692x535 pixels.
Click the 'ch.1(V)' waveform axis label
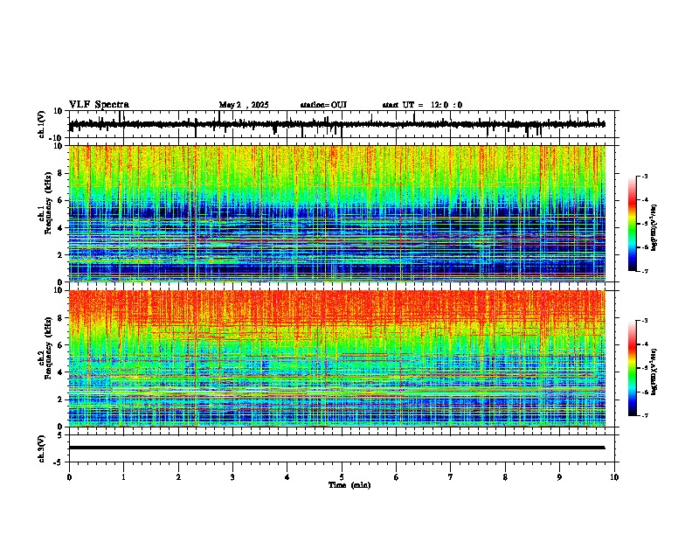tap(42, 124)
